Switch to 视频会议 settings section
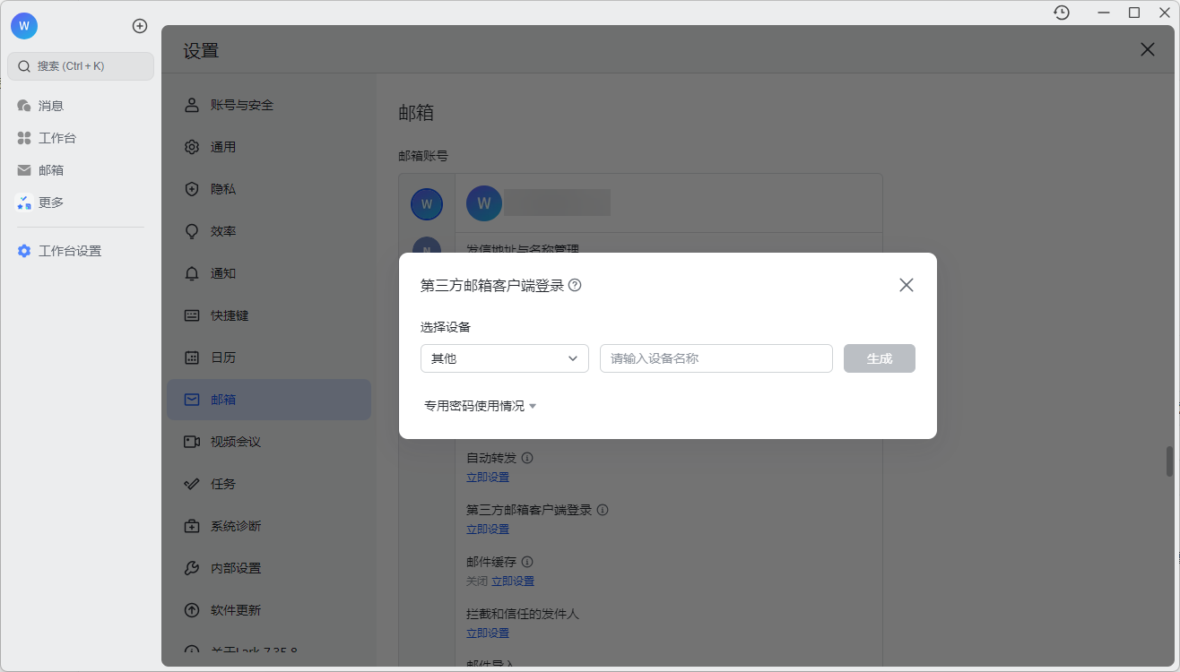Screen dimensions: 1180x672 click(235, 442)
